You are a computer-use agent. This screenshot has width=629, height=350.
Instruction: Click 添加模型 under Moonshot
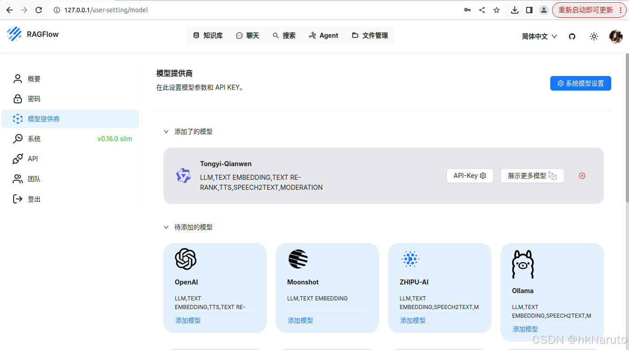pyautogui.click(x=300, y=320)
